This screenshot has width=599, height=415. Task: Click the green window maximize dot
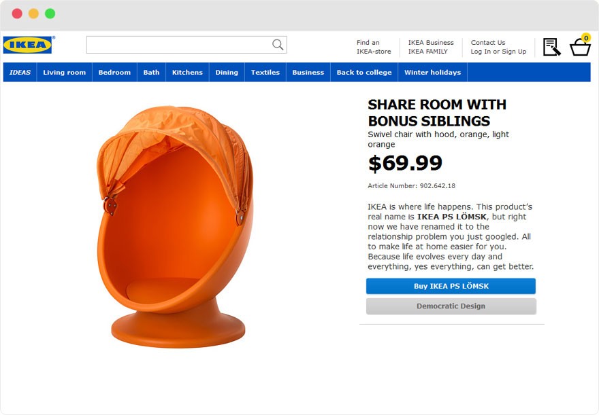(50, 14)
